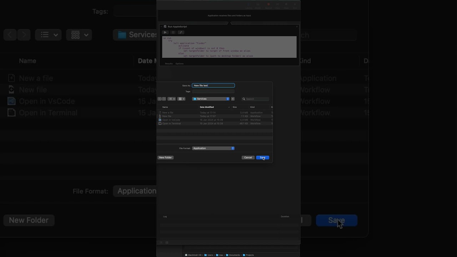Viewport: 457px width, 257px height.
Task: Select the 'Open in Terminal' row
Action: (x=215, y=123)
